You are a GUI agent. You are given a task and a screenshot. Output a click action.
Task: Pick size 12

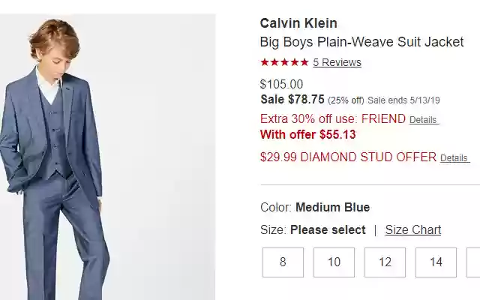point(385,262)
